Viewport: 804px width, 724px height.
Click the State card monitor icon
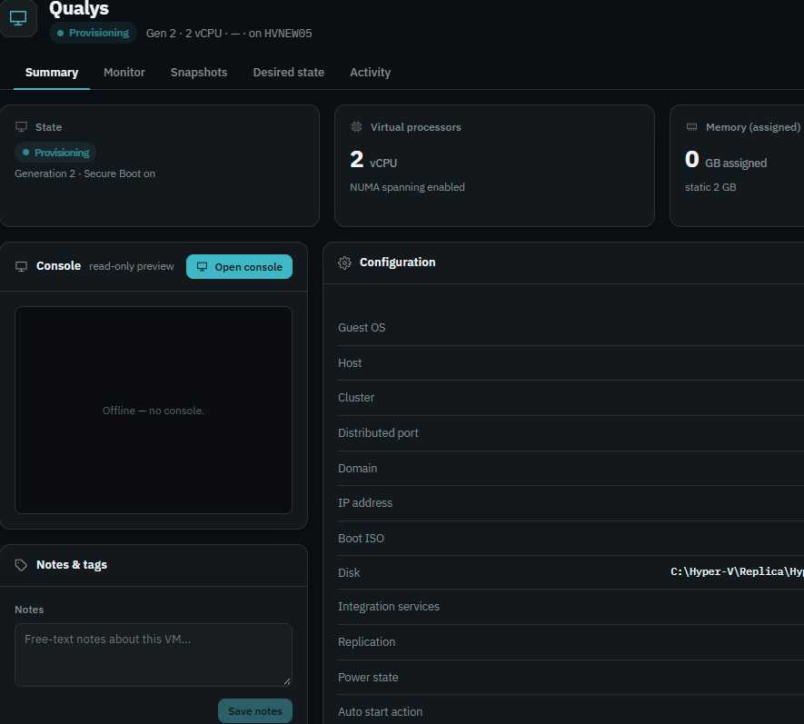21,126
